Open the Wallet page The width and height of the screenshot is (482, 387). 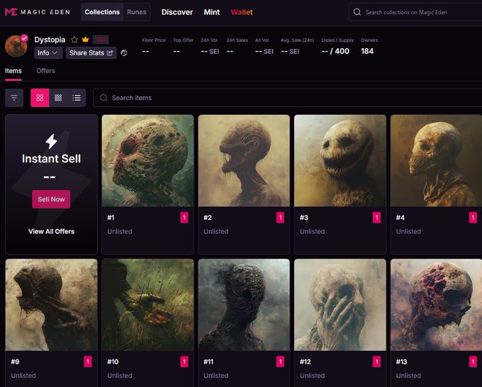242,12
